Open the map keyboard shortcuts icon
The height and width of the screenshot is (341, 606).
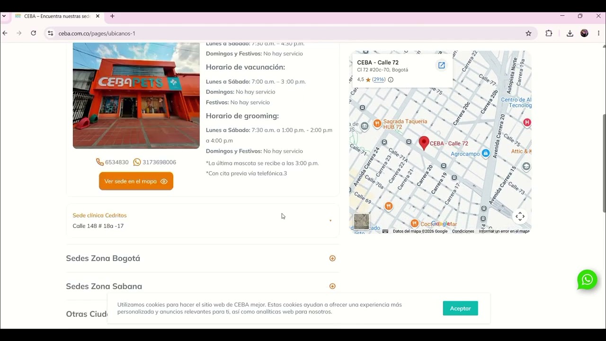pyautogui.click(x=385, y=231)
